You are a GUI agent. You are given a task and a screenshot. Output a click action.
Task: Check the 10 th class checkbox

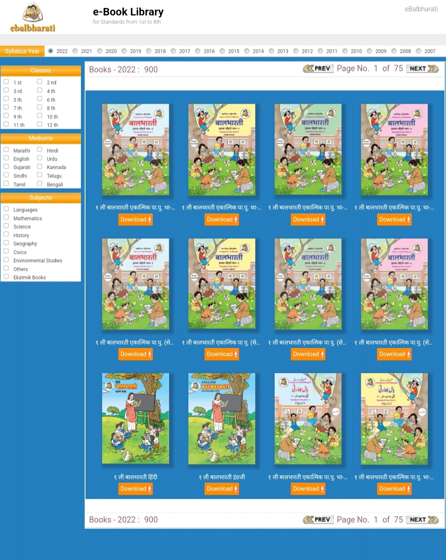40,116
